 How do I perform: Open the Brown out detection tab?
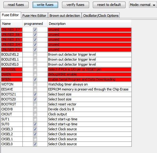tap(65, 16)
